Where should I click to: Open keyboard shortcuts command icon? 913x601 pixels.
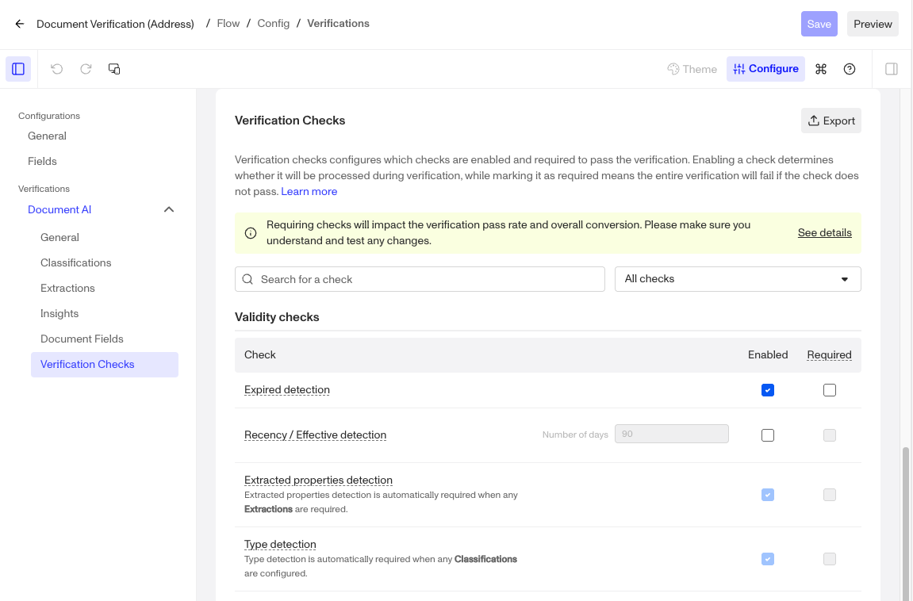pos(821,69)
